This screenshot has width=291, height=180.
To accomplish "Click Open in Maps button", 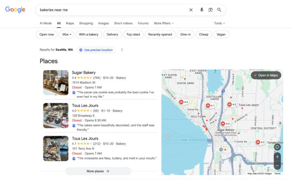I will 266,75.
